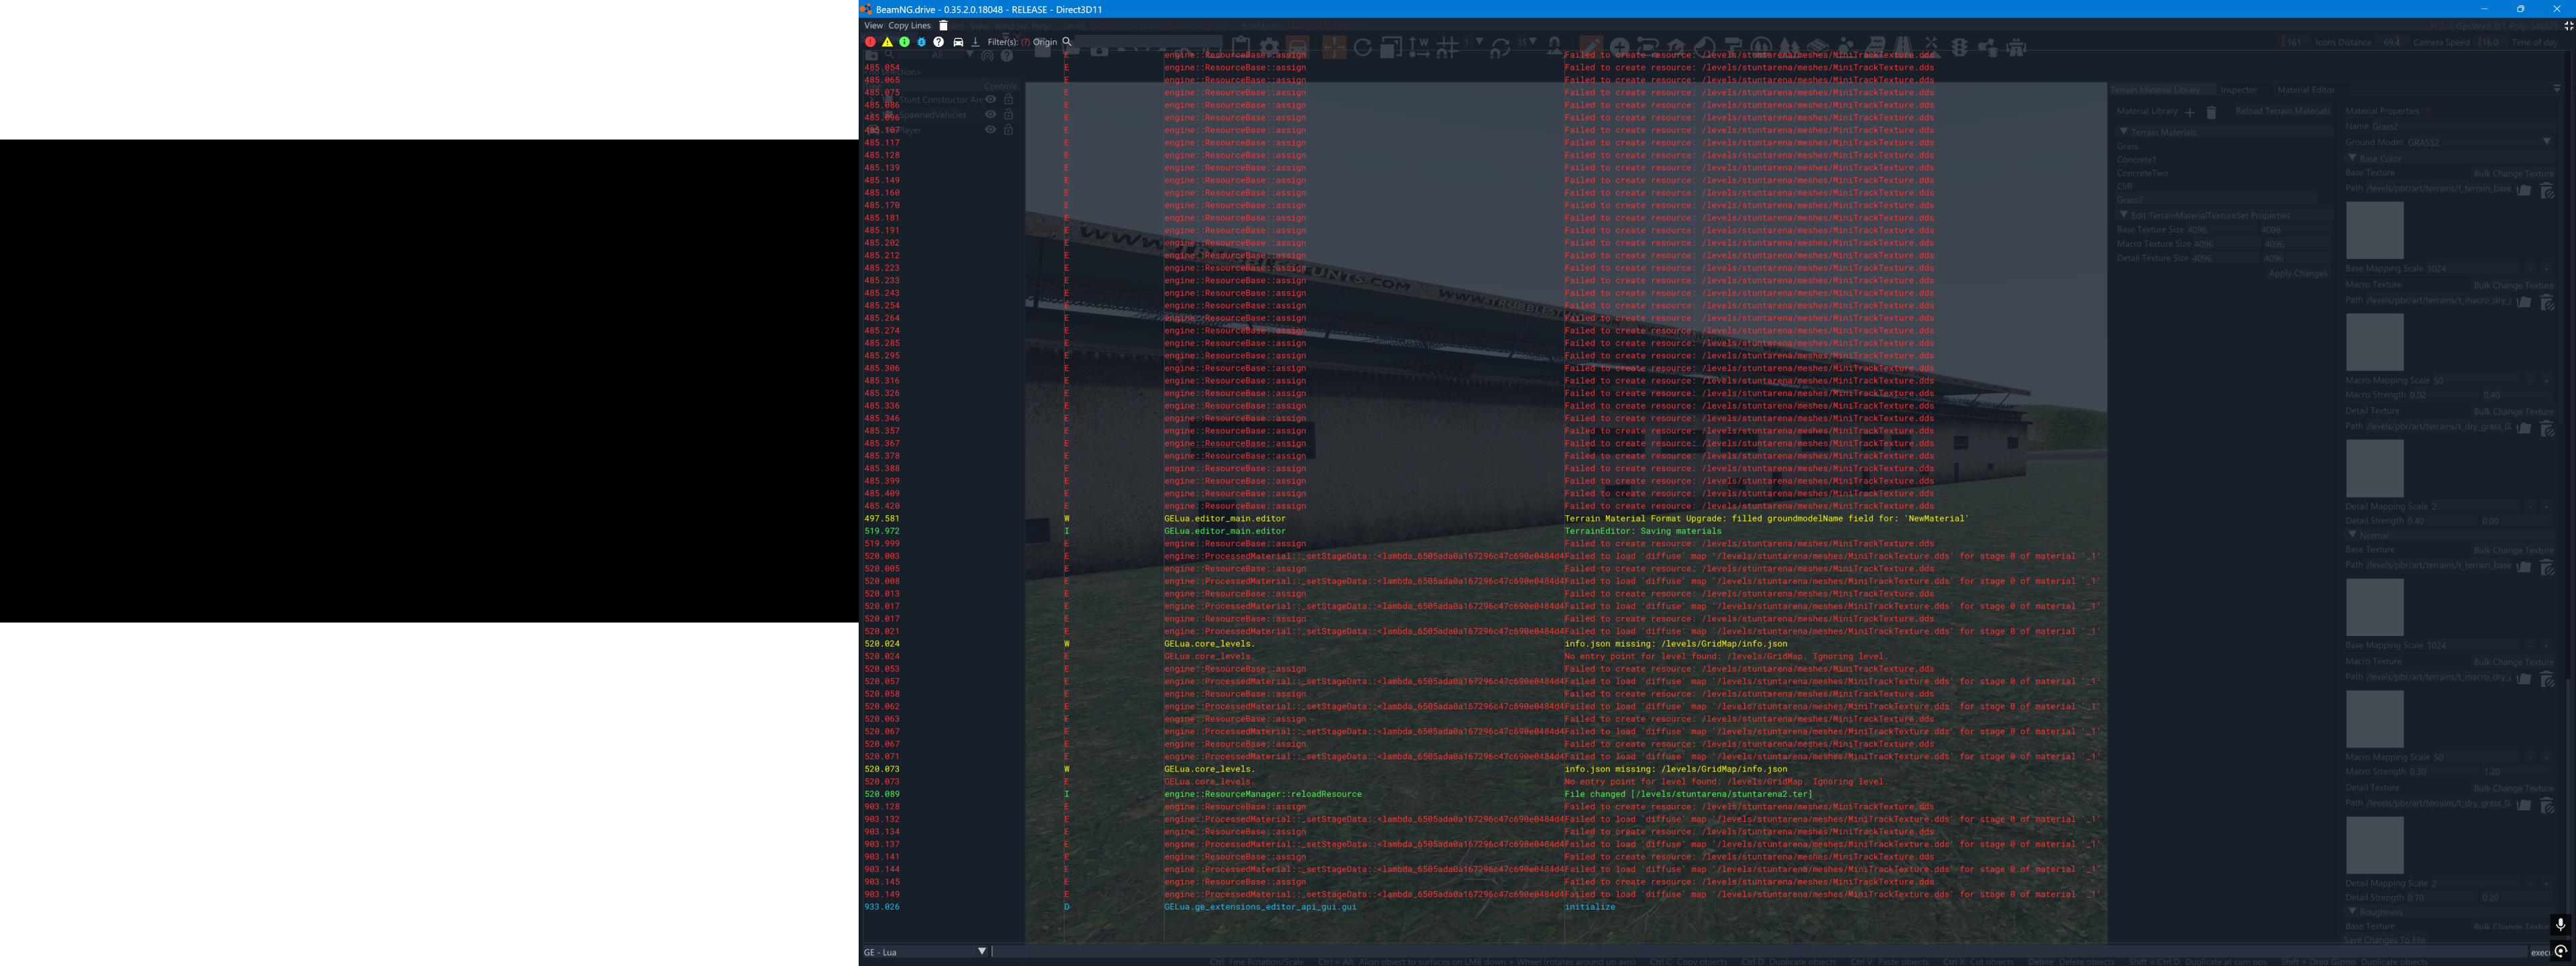Screen dimensions: 2576x966
Task: Click the traffic light tool icon
Action: click(1960, 47)
